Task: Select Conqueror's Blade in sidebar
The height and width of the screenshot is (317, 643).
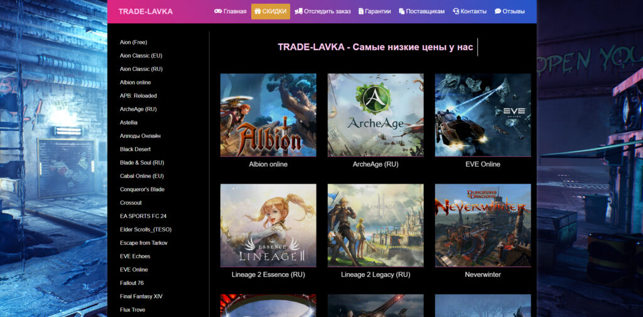Action: click(143, 189)
